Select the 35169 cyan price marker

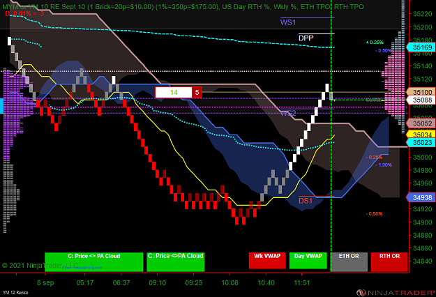pyautogui.click(x=421, y=47)
